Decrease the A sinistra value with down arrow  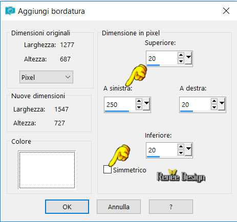coord(139,107)
